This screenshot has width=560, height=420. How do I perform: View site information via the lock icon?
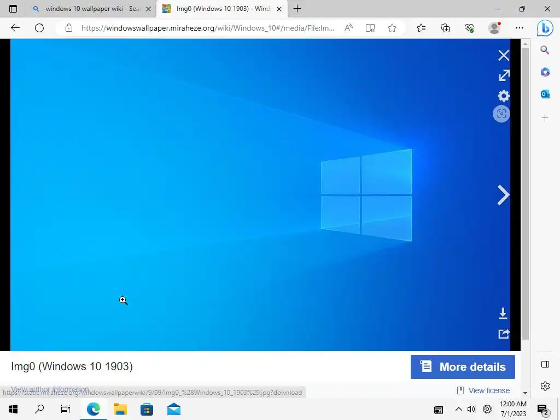coord(68,28)
